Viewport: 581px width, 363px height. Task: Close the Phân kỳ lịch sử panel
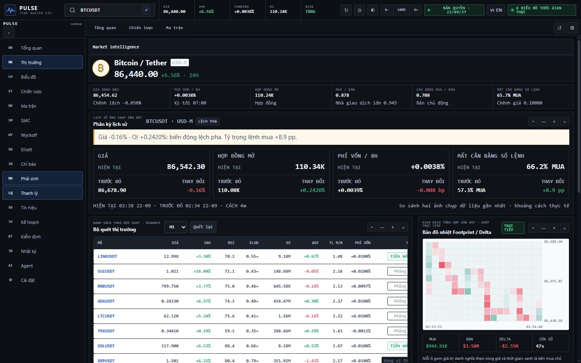click(x=565, y=121)
